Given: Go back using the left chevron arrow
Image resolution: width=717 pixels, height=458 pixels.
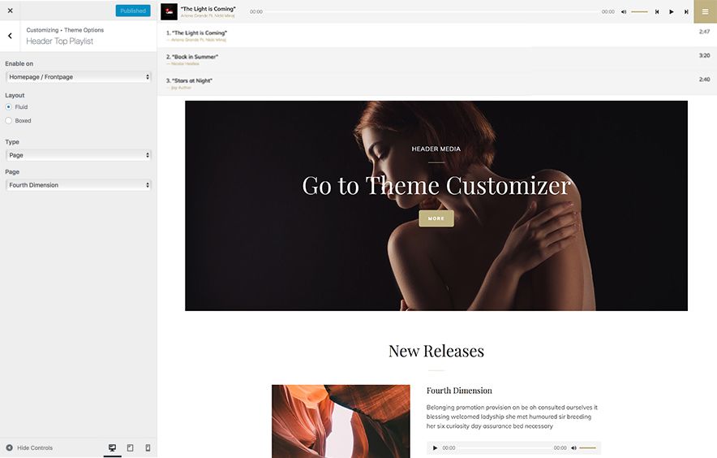Looking at the screenshot, I should tap(10, 36).
